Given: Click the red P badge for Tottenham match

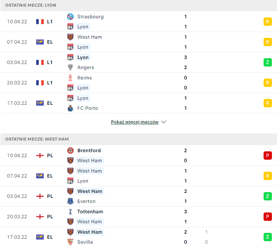Looking at the screenshot, I should (267, 217).
